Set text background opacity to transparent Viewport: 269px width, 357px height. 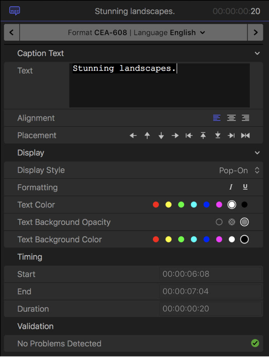tap(219, 222)
